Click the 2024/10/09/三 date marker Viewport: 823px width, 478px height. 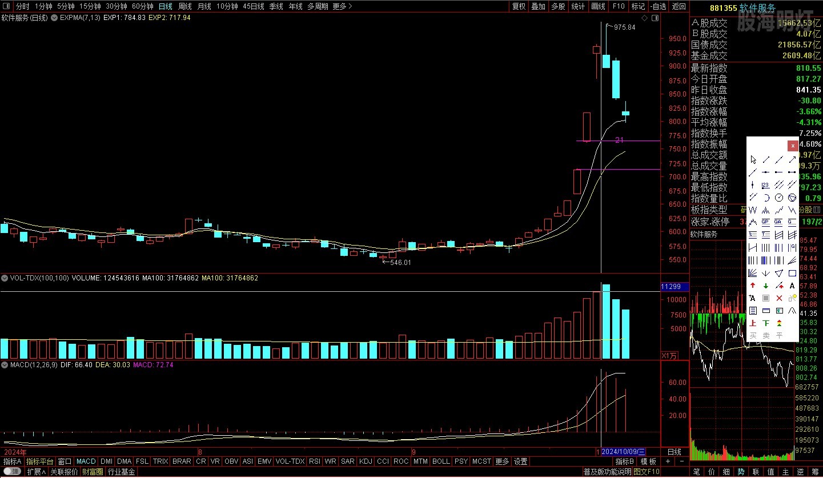point(624,452)
